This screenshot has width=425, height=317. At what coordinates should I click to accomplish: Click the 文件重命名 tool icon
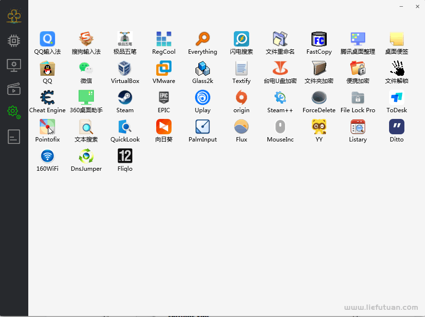coord(280,39)
